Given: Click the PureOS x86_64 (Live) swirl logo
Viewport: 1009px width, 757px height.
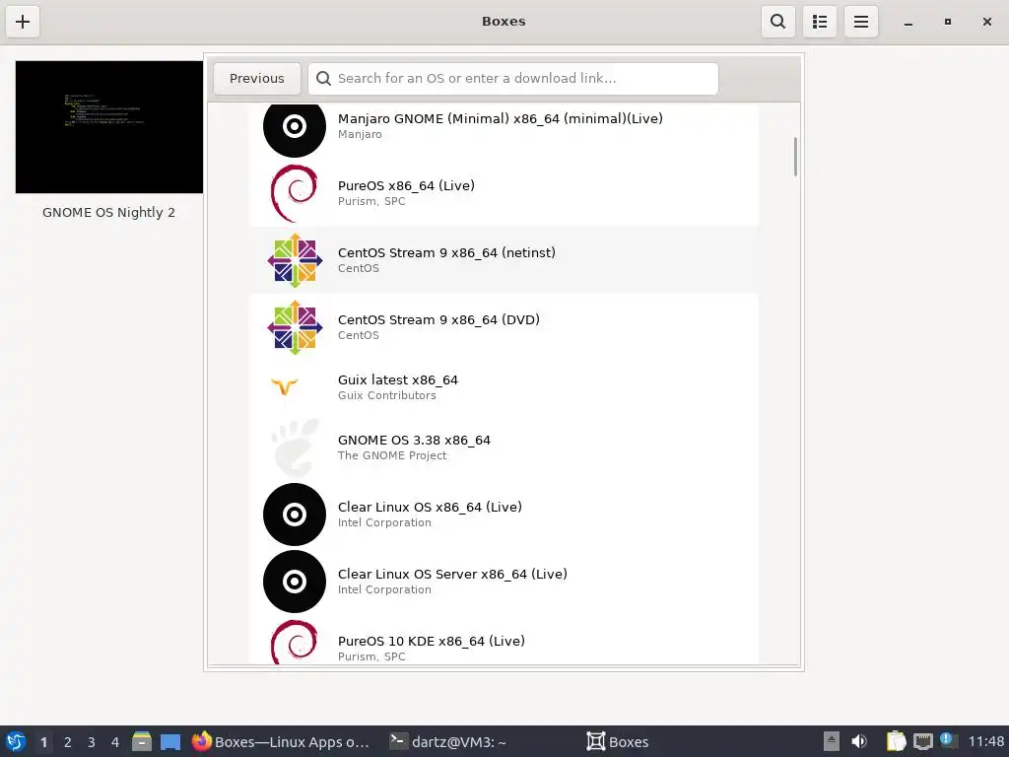Looking at the screenshot, I should pyautogui.click(x=295, y=193).
